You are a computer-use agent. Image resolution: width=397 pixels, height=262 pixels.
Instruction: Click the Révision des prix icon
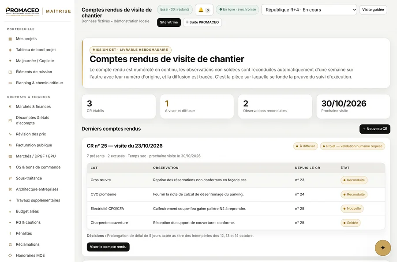tap(10, 134)
